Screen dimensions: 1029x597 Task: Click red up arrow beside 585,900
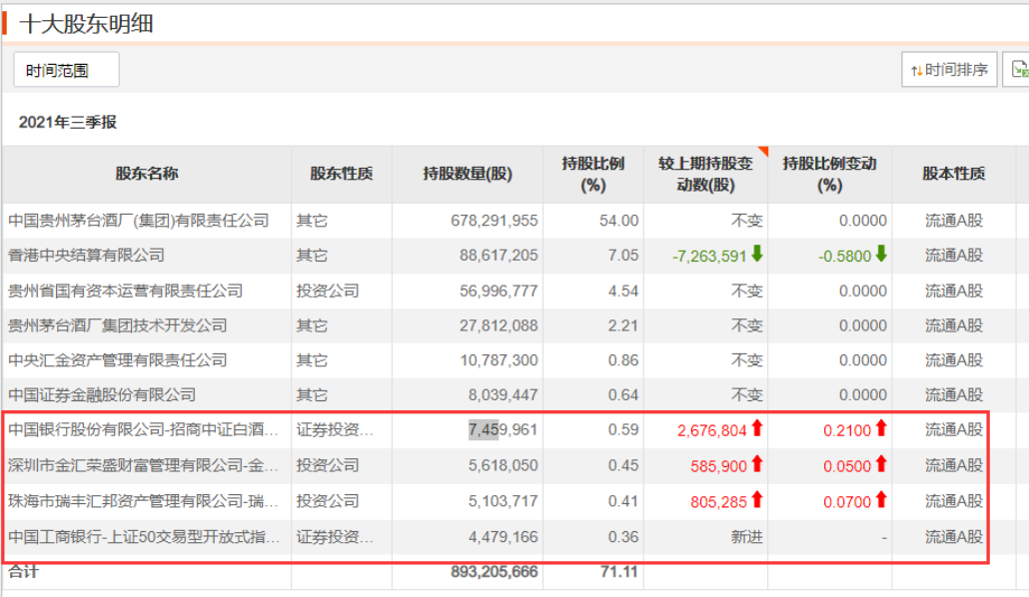757,464
